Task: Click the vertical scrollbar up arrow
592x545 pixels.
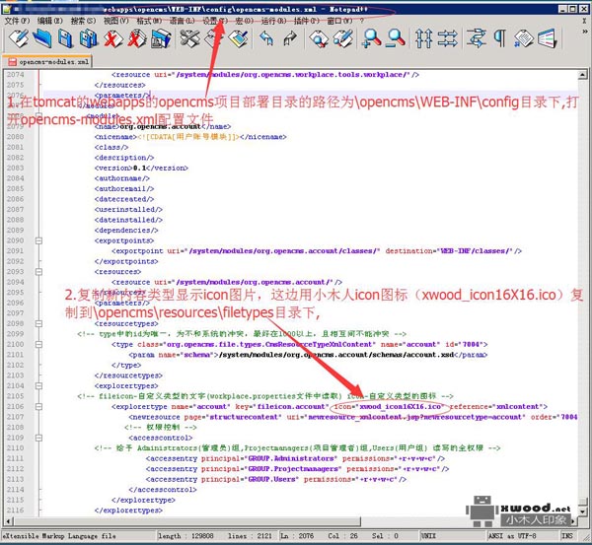Action: 582,75
